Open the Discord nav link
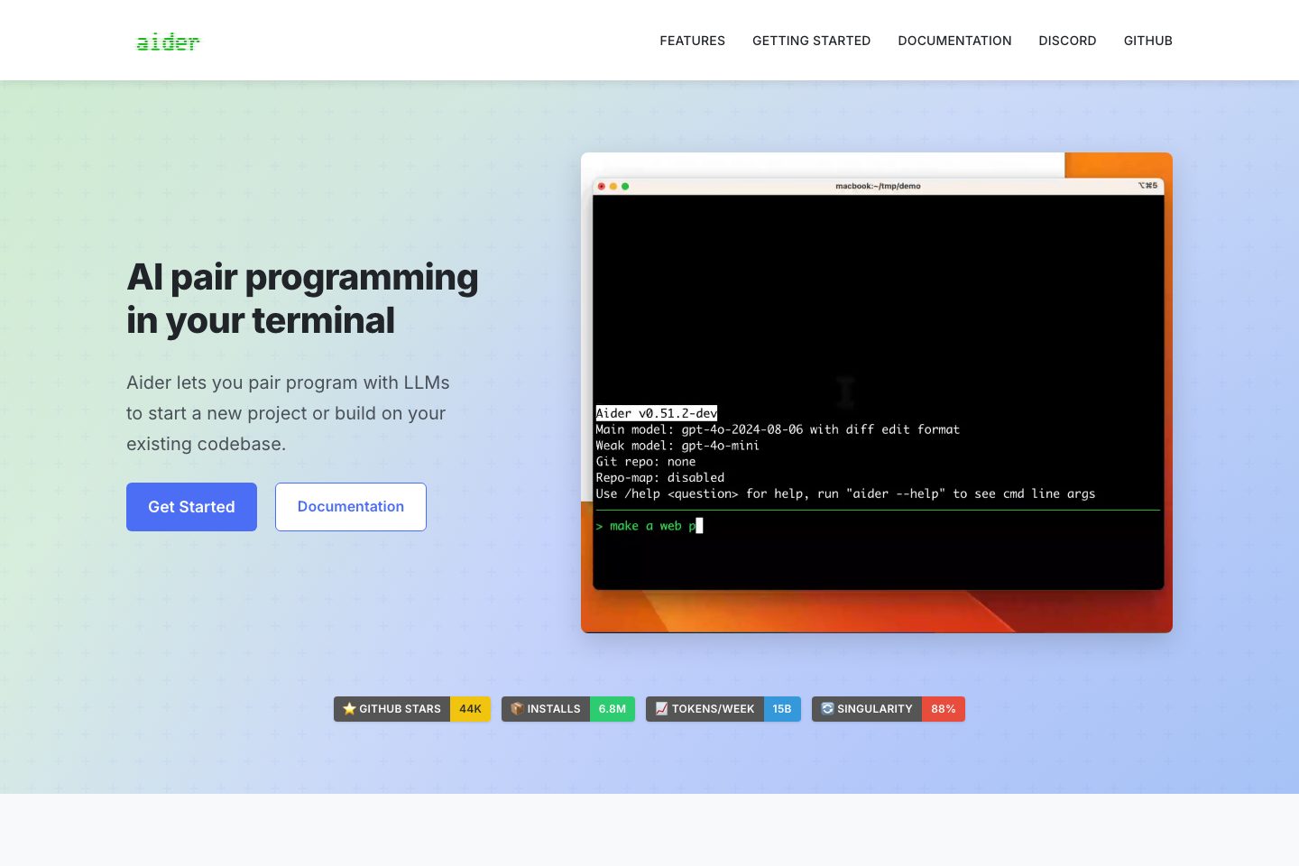The height and width of the screenshot is (866, 1299). (x=1067, y=41)
